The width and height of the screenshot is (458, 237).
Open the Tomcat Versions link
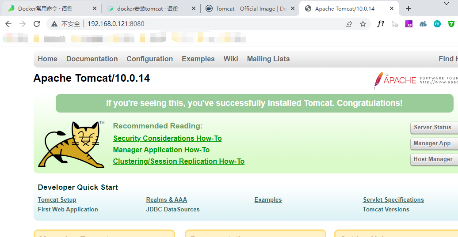(x=386, y=209)
